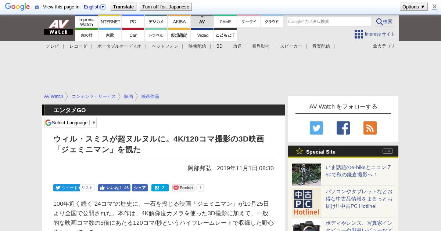The width and height of the screenshot is (441, 231).
Task: Open the テレビ category
Action: 53,46
